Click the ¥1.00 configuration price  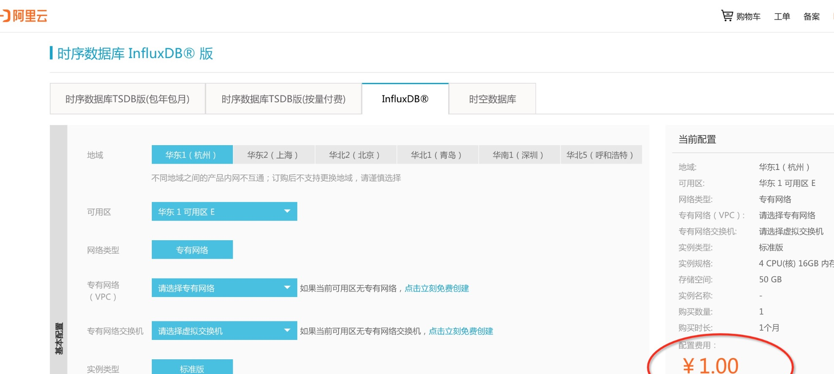pos(711,365)
